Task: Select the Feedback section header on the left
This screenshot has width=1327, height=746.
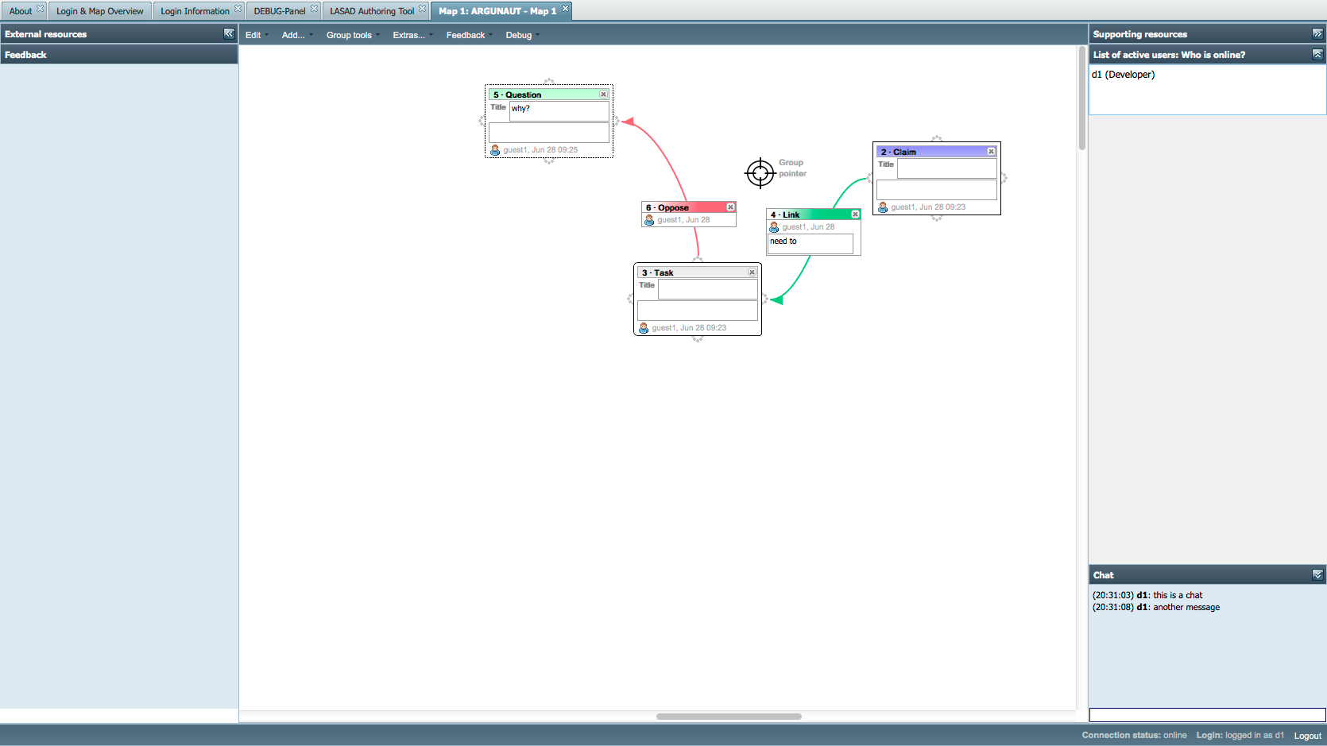Action: pos(25,54)
